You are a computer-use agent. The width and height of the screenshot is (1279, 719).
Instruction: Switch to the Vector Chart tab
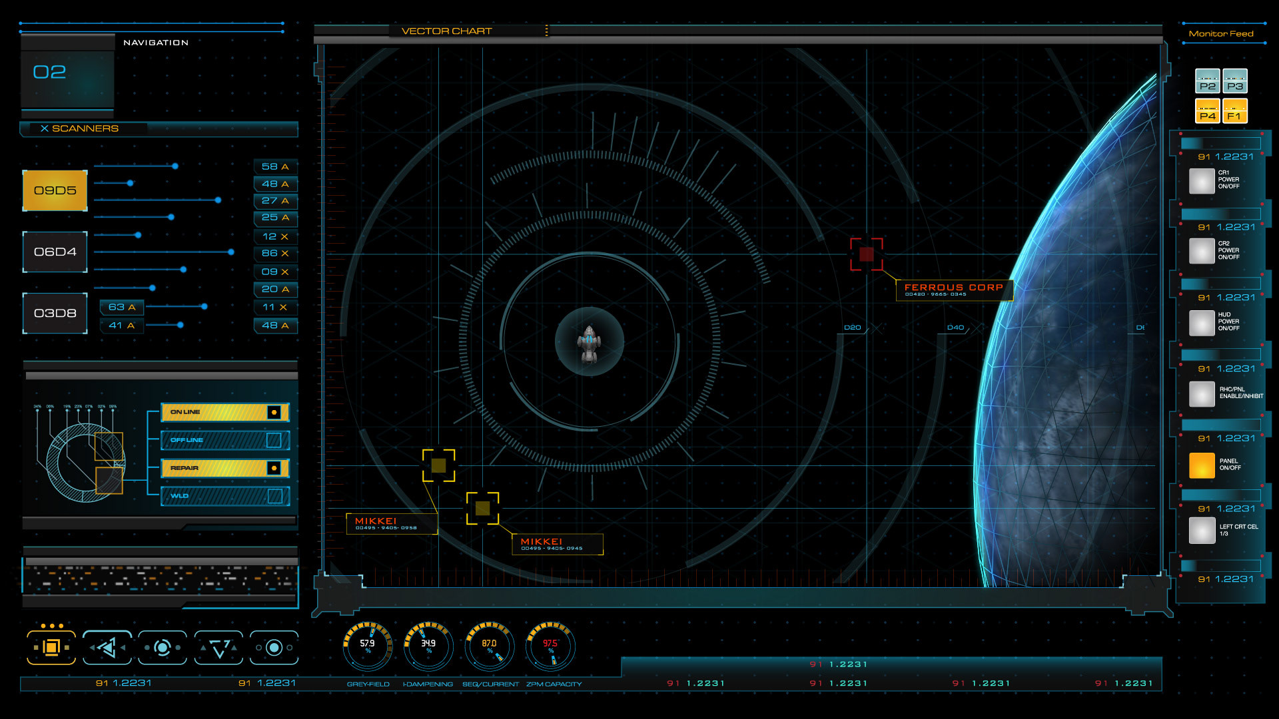tap(446, 31)
